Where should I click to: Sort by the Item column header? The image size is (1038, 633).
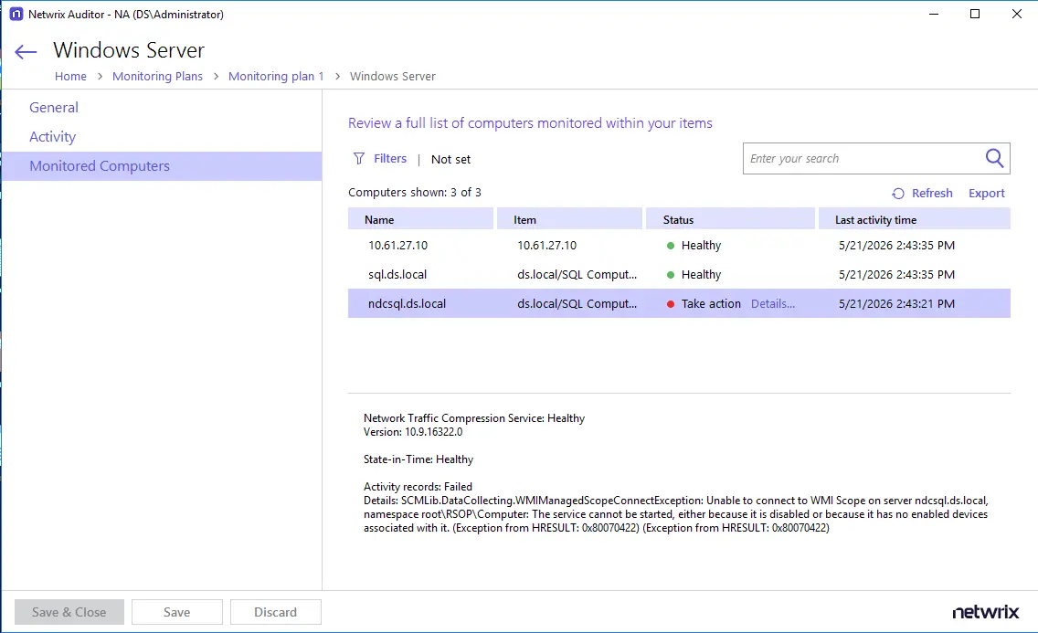coord(569,219)
